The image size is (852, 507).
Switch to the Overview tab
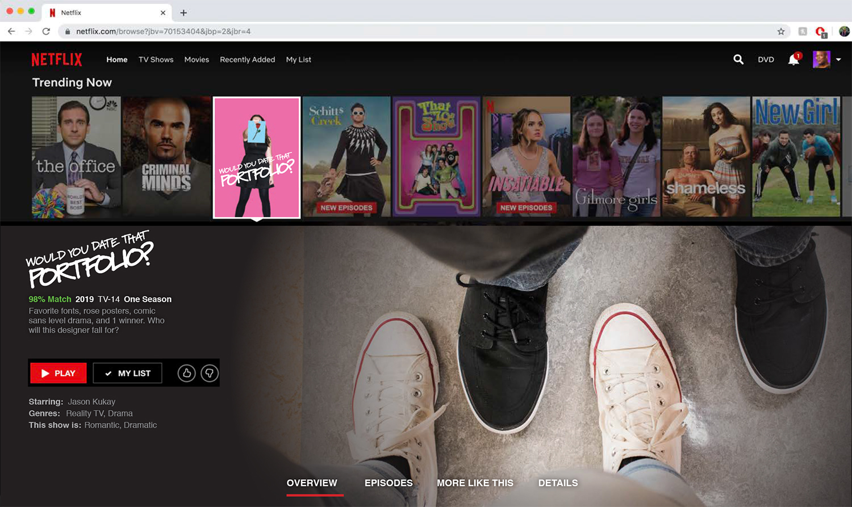pos(312,483)
